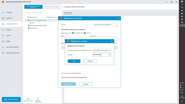
Task: Open the Views section icon
Action: click(x=3, y=41)
